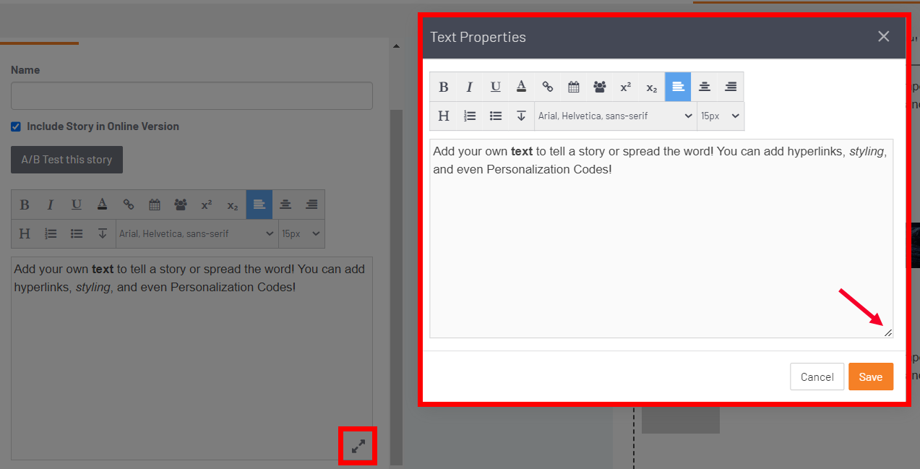Image resolution: width=920 pixels, height=469 pixels.
Task: Right align text in Text Properties dialog
Action: tap(731, 87)
